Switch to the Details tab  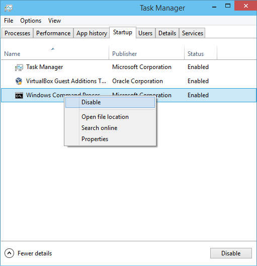pos(167,33)
